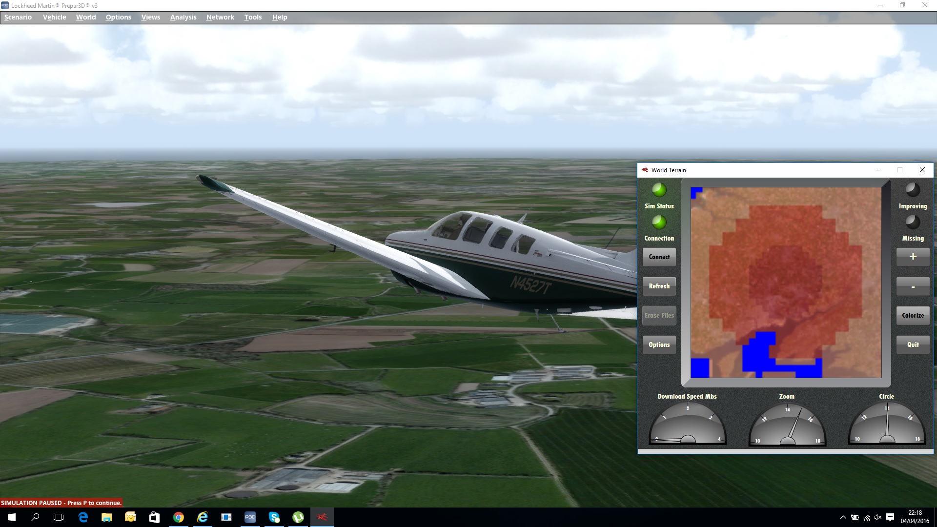Click the Improving indicator light
Screen dimensions: 937x527
[913, 189]
